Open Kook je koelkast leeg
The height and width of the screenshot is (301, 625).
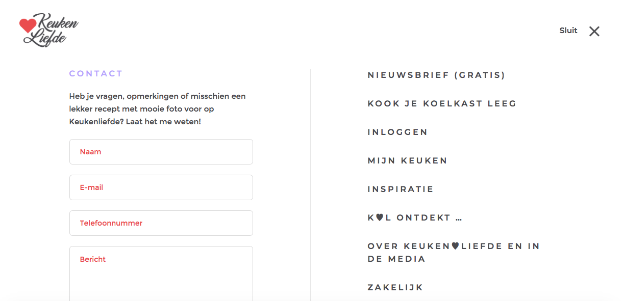coord(442,104)
